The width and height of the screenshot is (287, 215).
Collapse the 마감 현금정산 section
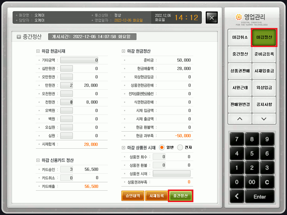[124, 51]
